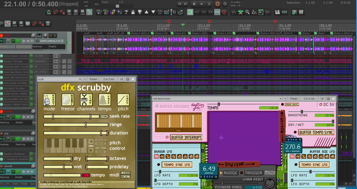Click the Scrubby range slider handle
This screenshot has width=357, height=189.
pyautogui.click(x=86, y=125)
